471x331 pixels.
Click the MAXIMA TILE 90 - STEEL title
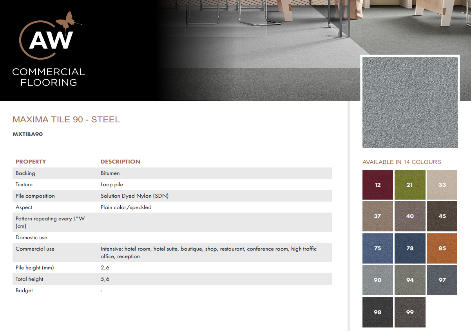pyautogui.click(x=66, y=120)
